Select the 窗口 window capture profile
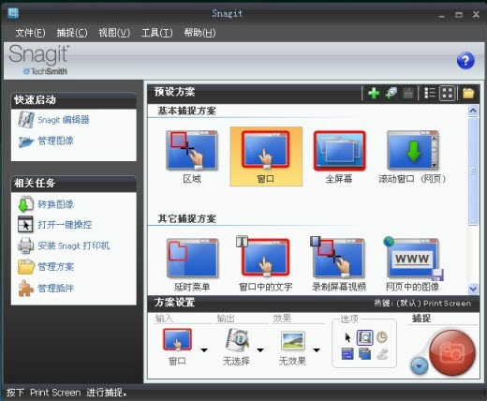 coord(266,156)
